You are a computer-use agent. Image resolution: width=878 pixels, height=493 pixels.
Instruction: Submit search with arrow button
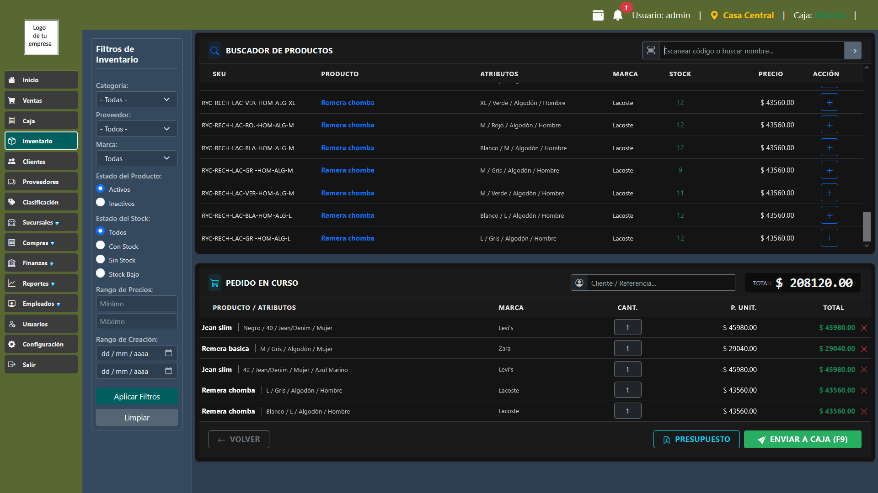point(853,51)
